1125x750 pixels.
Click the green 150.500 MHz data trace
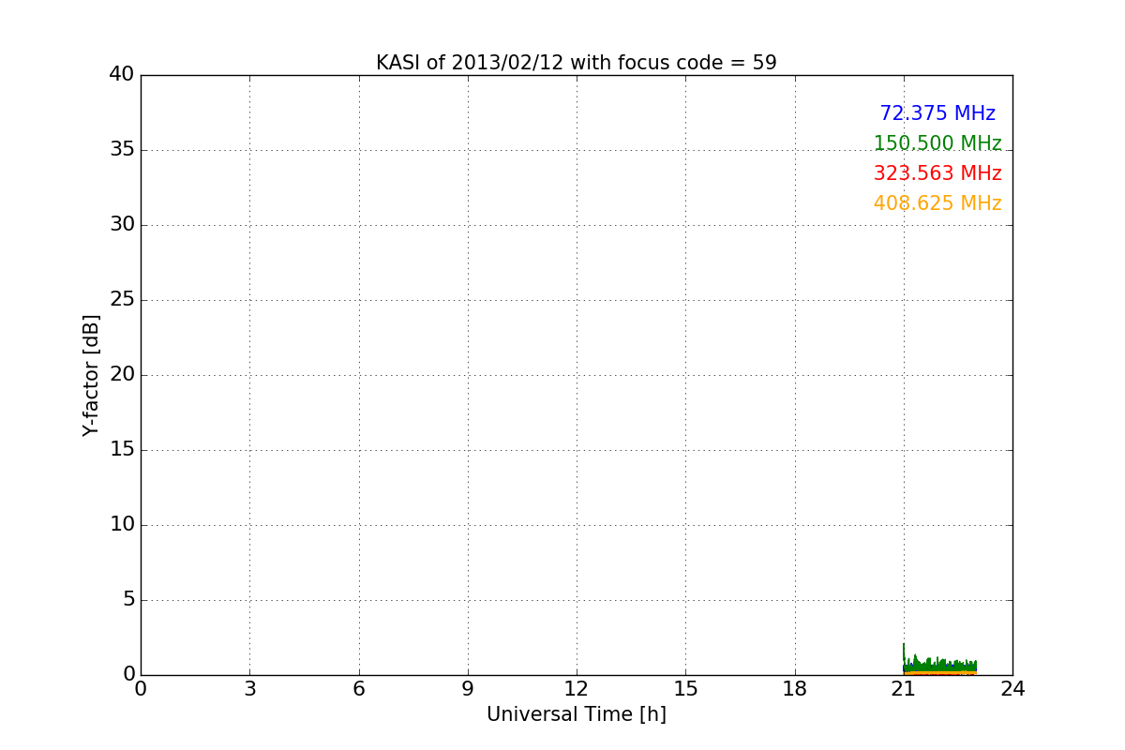(x=940, y=665)
